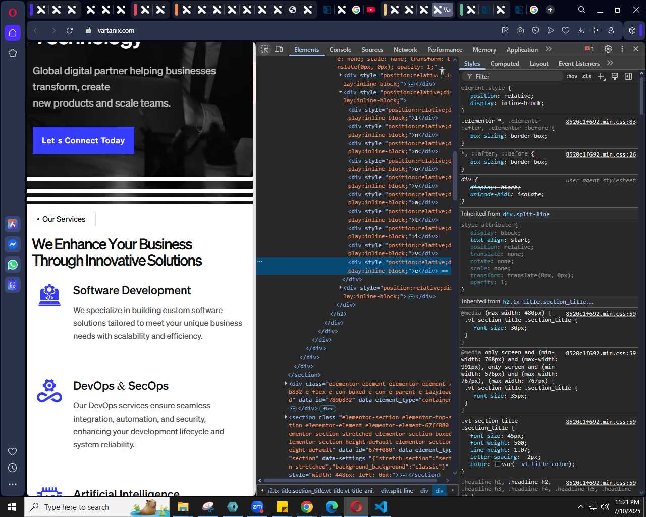
Task: Open Opera home start page sidebar icon
Action: point(13,33)
